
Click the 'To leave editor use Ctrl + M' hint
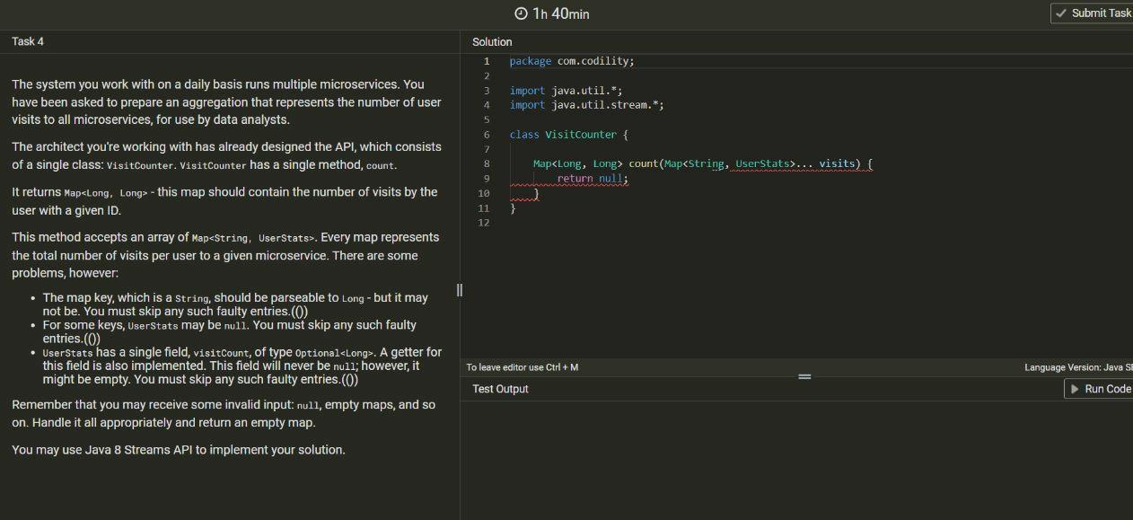coord(523,367)
